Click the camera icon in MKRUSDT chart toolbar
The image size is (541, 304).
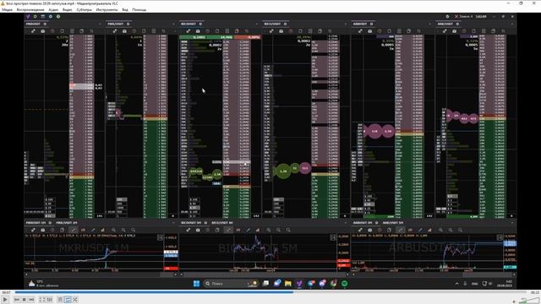tap(43, 230)
